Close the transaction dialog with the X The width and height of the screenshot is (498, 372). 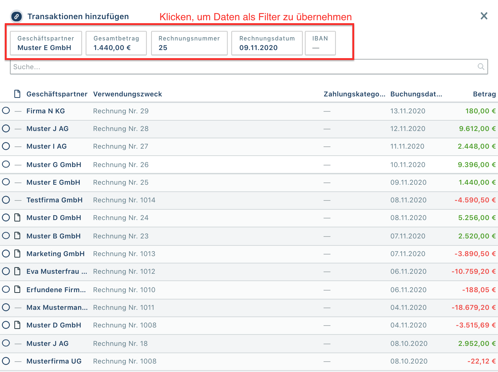coord(484,16)
